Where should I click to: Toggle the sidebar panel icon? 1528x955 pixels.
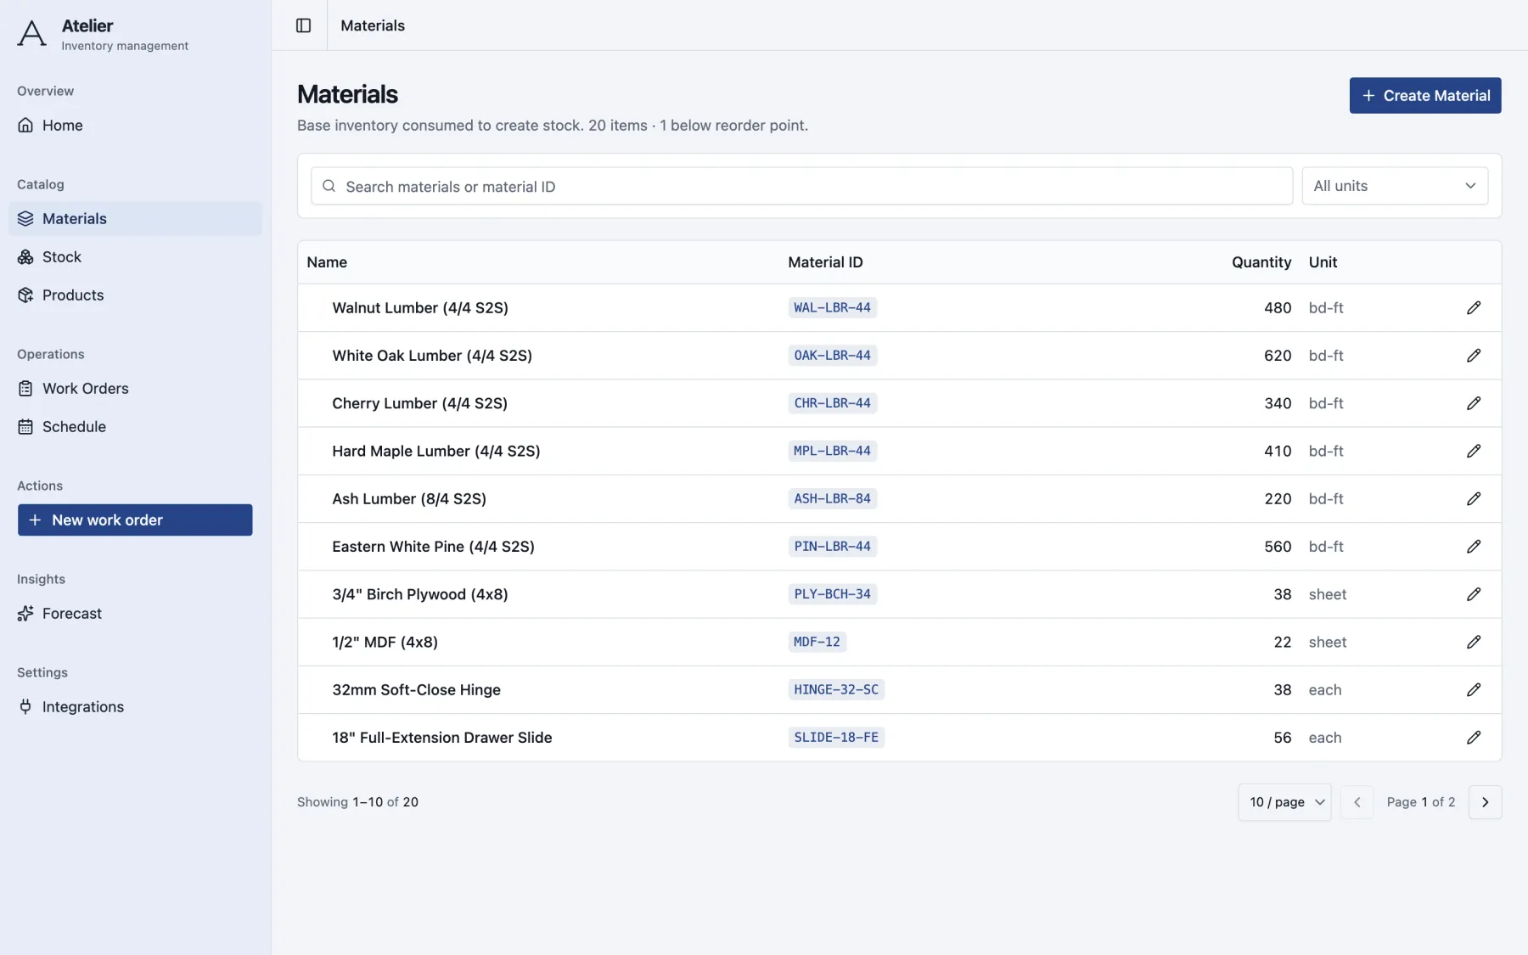point(303,25)
